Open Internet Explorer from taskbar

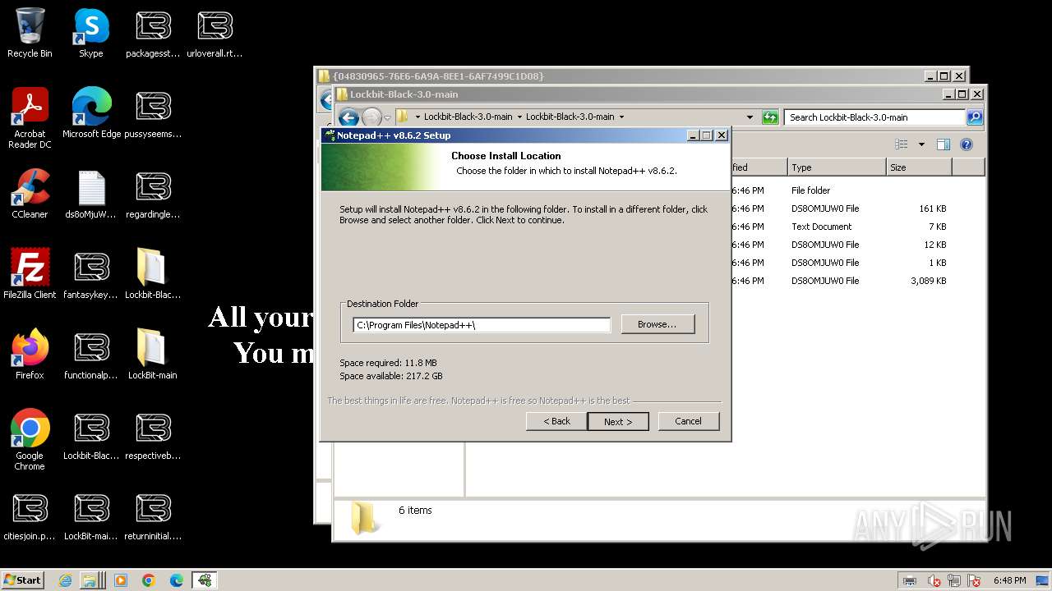tap(66, 580)
